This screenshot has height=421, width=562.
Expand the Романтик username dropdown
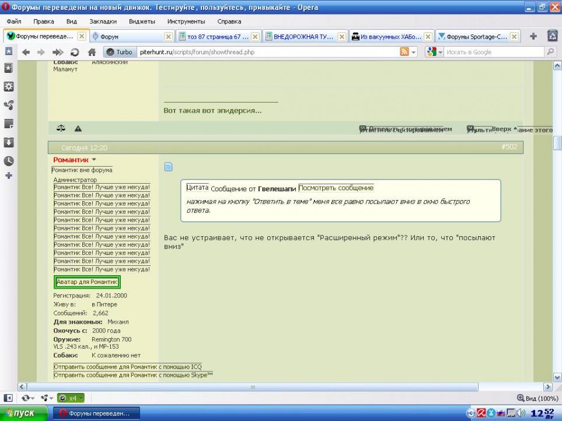(94, 160)
